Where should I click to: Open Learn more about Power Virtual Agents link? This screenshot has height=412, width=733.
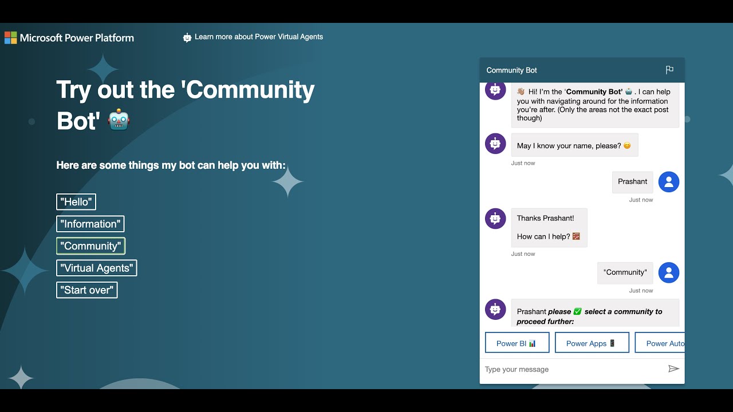(259, 37)
